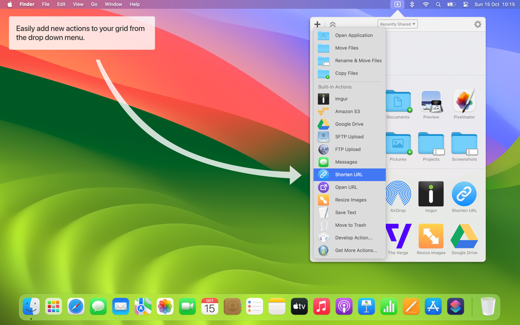Click the Dropzone menu bar icon

[x=397, y=4]
